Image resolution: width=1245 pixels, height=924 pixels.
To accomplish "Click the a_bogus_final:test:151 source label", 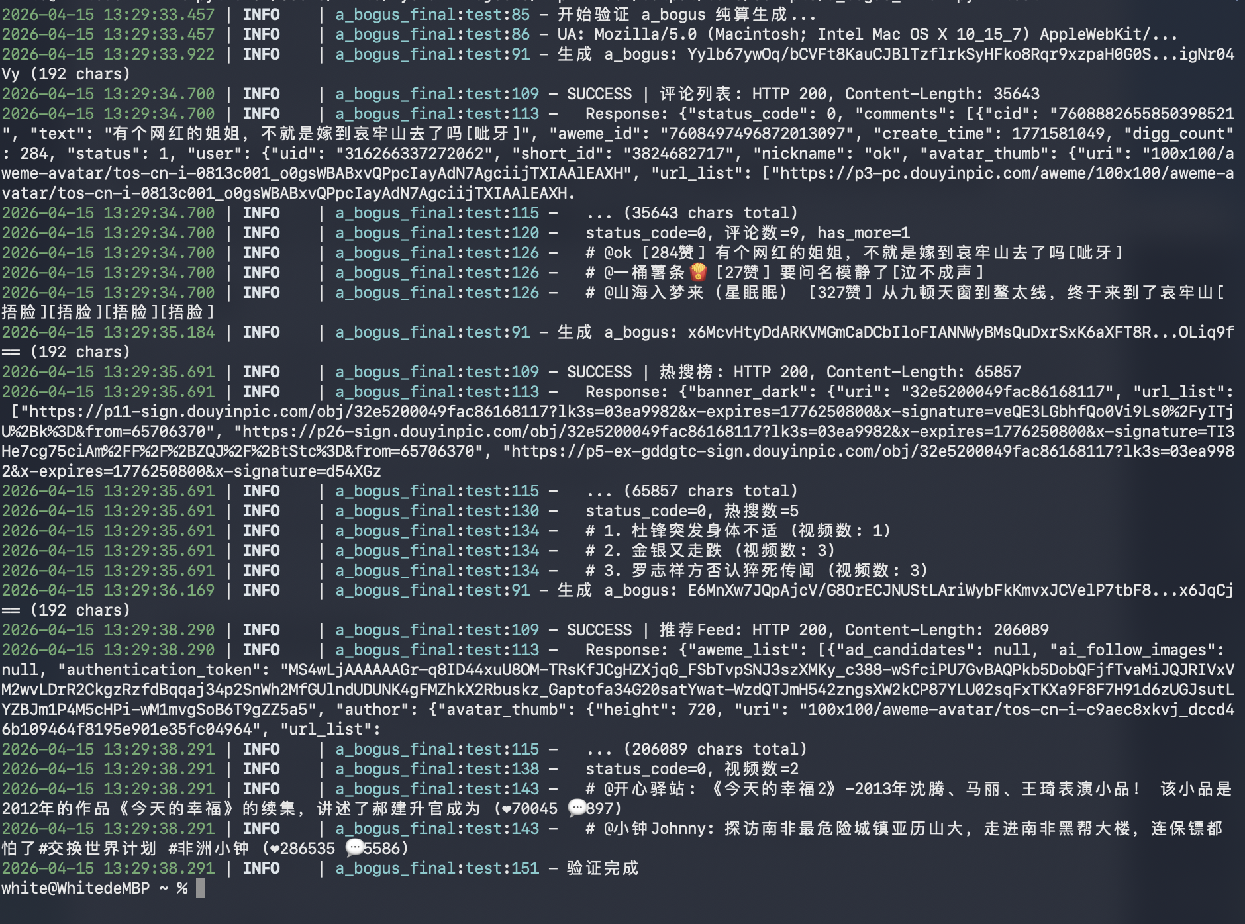I will (x=437, y=868).
